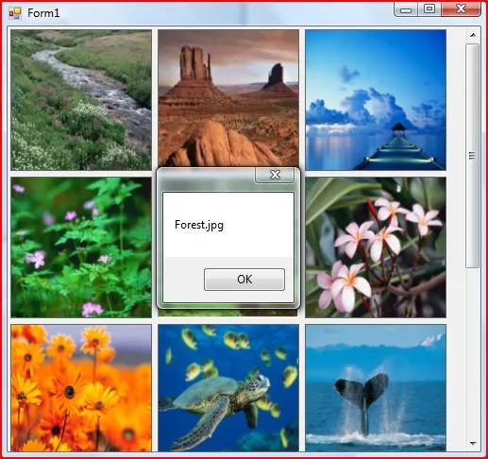Select the desert buttes thumbnail
The width and height of the screenshot is (488, 459).
point(228,98)
